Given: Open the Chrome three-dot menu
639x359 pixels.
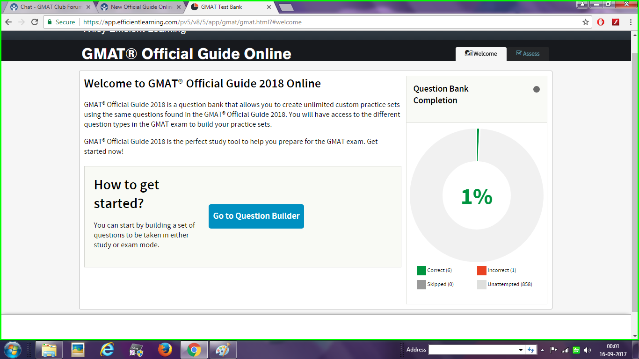Looking at the screenshot, I should click(x=631, y=22).
